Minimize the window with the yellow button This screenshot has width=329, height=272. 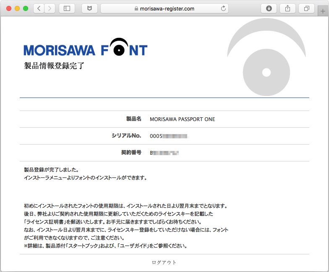click(x=17, y=8)
